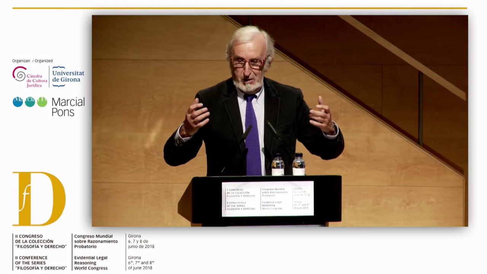487x274 pixels.
Task: Click the blue Marcial Pons circle
Action: coord(18,102)
